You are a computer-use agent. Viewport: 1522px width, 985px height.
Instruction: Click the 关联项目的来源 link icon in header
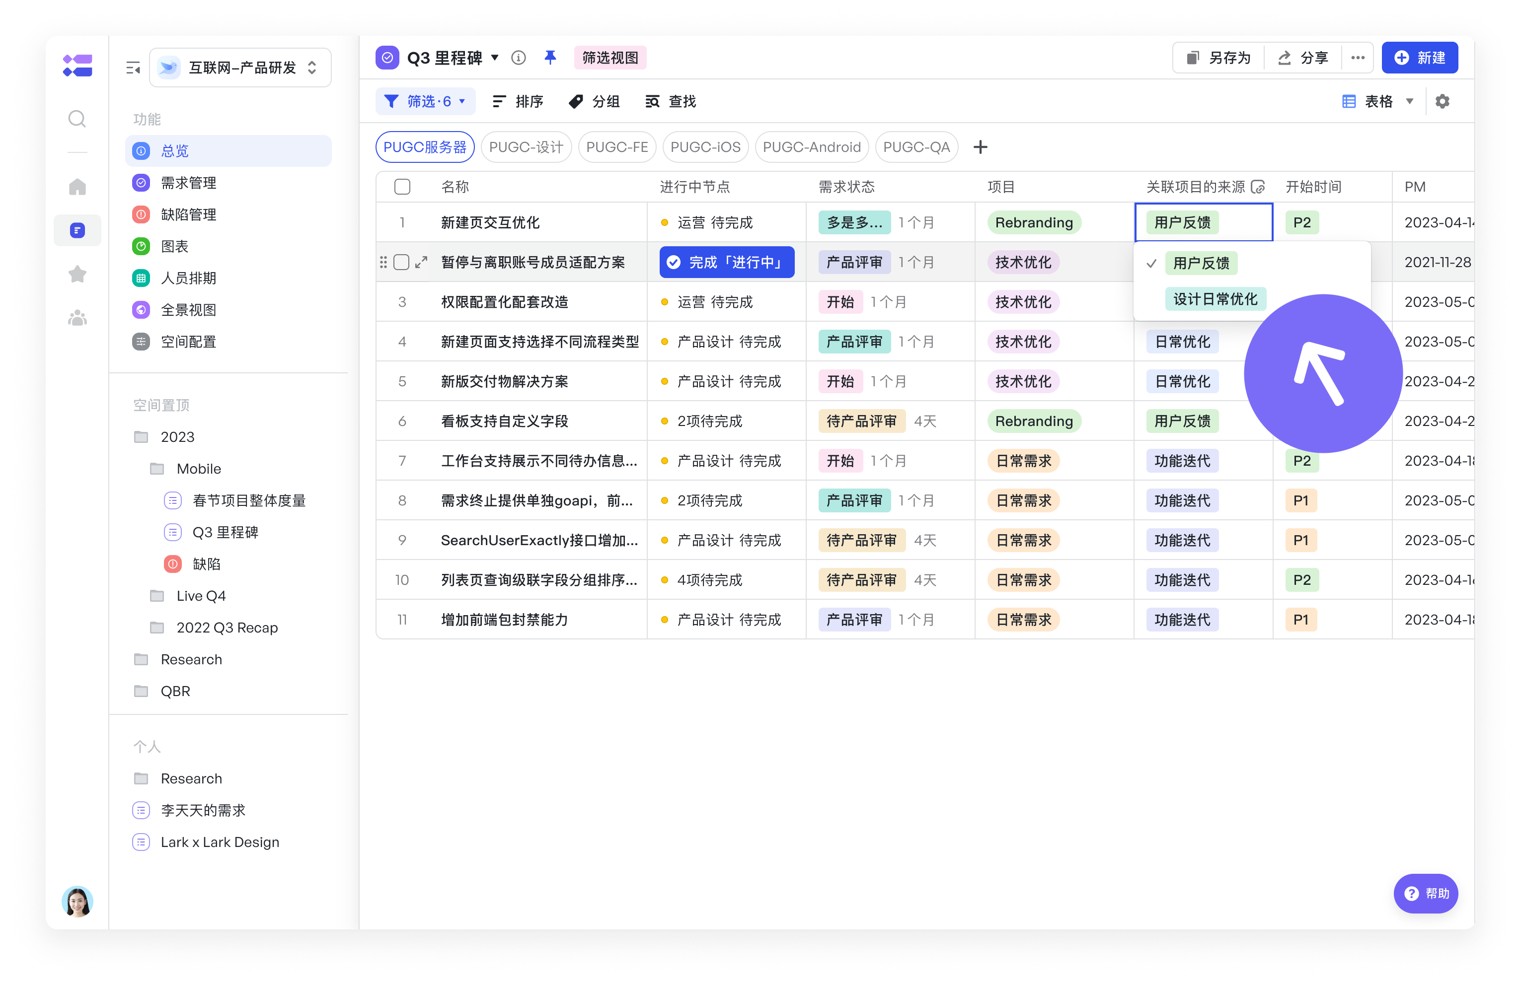coord(1258,187)
